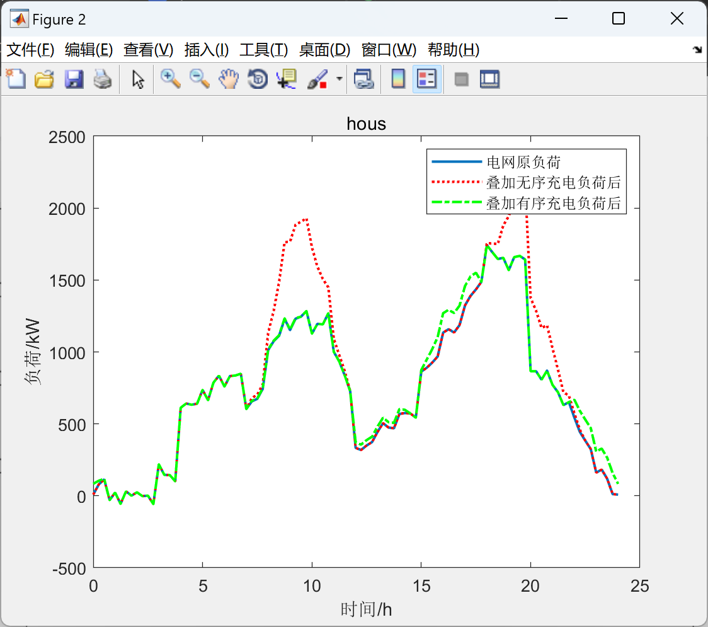
Task: Close the Figure 2 window
Action: (x=677, y=18)
